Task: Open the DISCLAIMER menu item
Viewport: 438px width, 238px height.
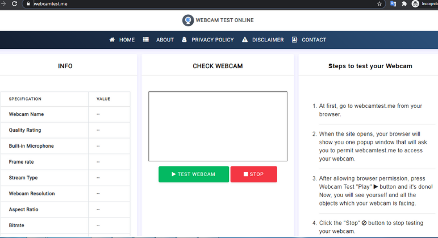Action: 268,40
